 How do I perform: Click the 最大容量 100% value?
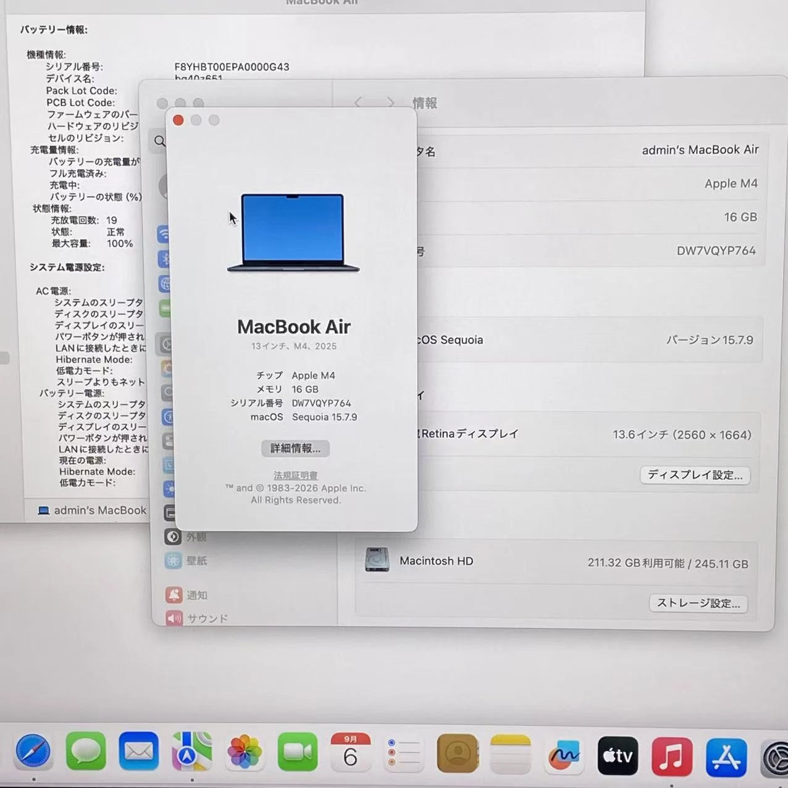(x=120, y=243)
